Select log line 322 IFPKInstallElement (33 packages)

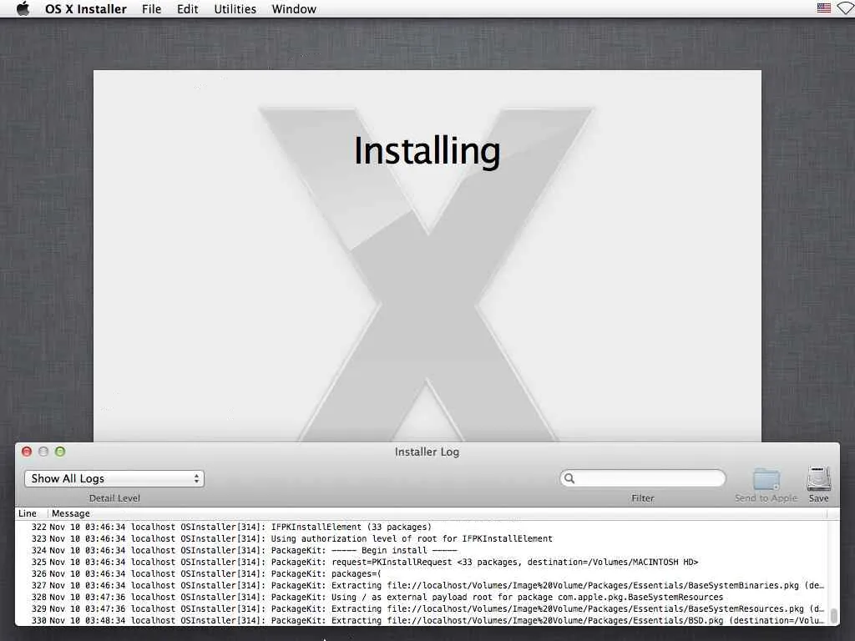click(420, 527)
